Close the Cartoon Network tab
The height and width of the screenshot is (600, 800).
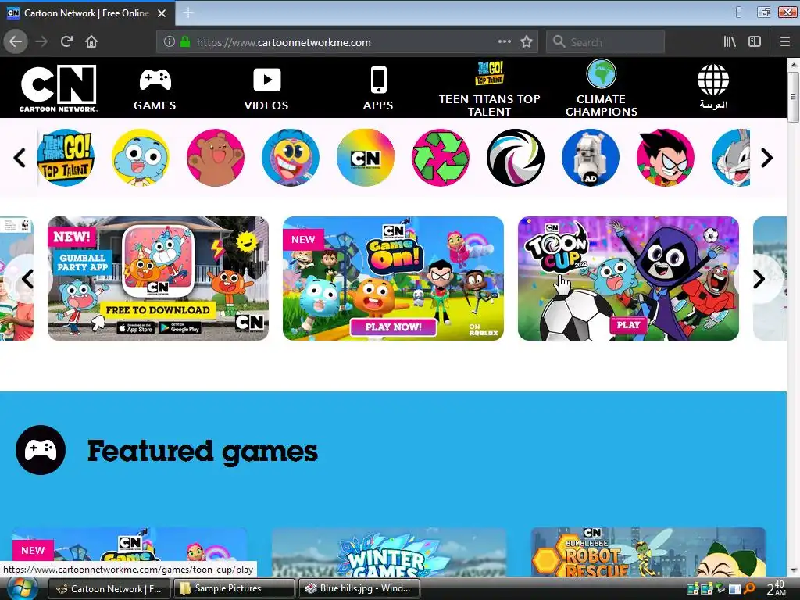(x=162, y=13)
